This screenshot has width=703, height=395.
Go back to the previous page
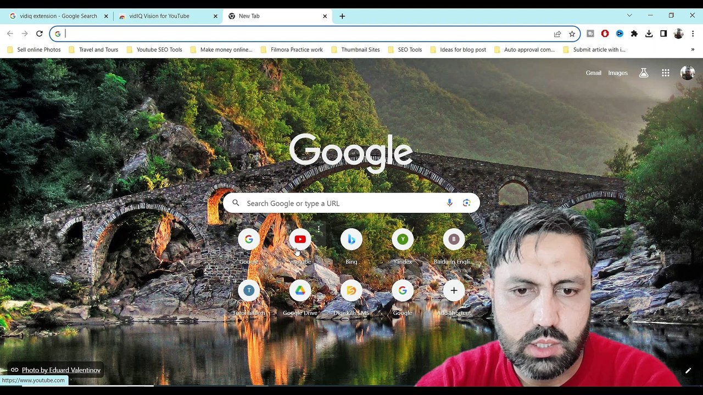click(10, 33)
